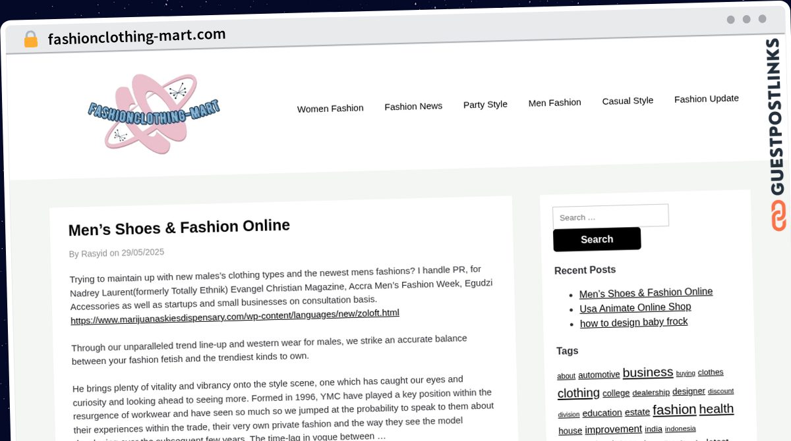
Task: Open Fashion Update navigation link
Action: pyautogui.click(x=706, y=99)
